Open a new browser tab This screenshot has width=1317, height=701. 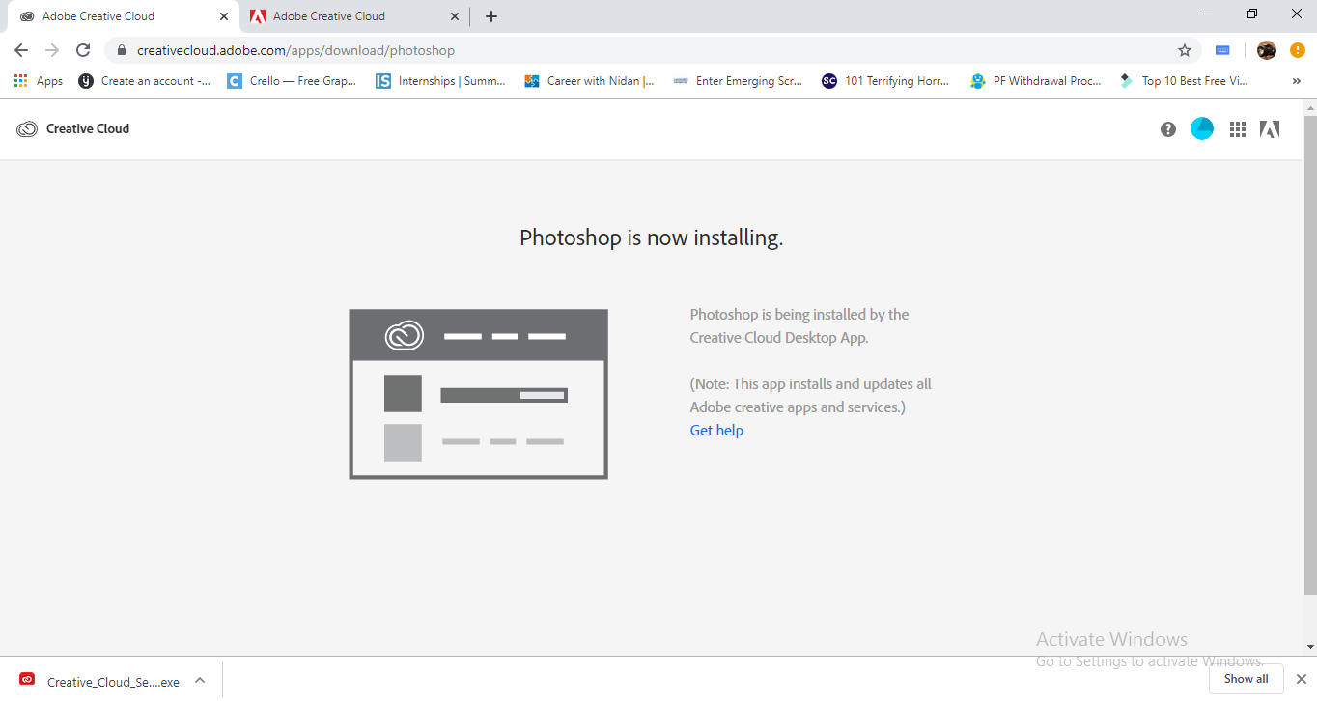491,15
